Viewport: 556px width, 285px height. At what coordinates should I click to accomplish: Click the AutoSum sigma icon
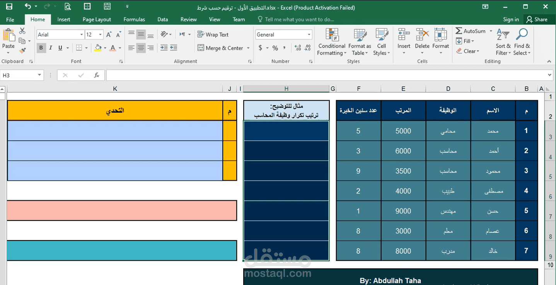pyautogui.click(x=459, y=31)
